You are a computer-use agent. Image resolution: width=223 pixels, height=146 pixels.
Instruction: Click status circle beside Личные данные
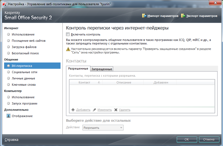click(x=8, y=78)
